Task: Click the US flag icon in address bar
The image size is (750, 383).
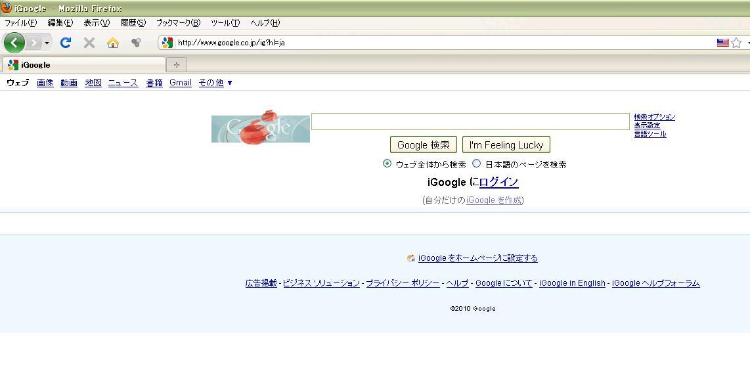Action: [x=722, y=43]
